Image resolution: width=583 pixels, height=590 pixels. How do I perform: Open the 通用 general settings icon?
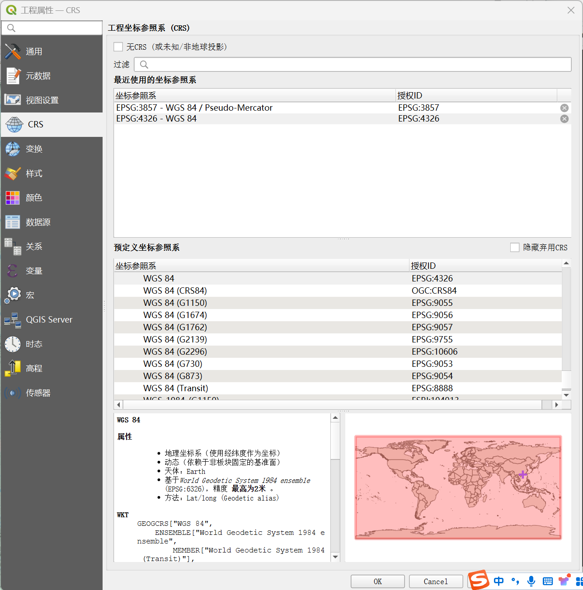click(x=13, y=52)
